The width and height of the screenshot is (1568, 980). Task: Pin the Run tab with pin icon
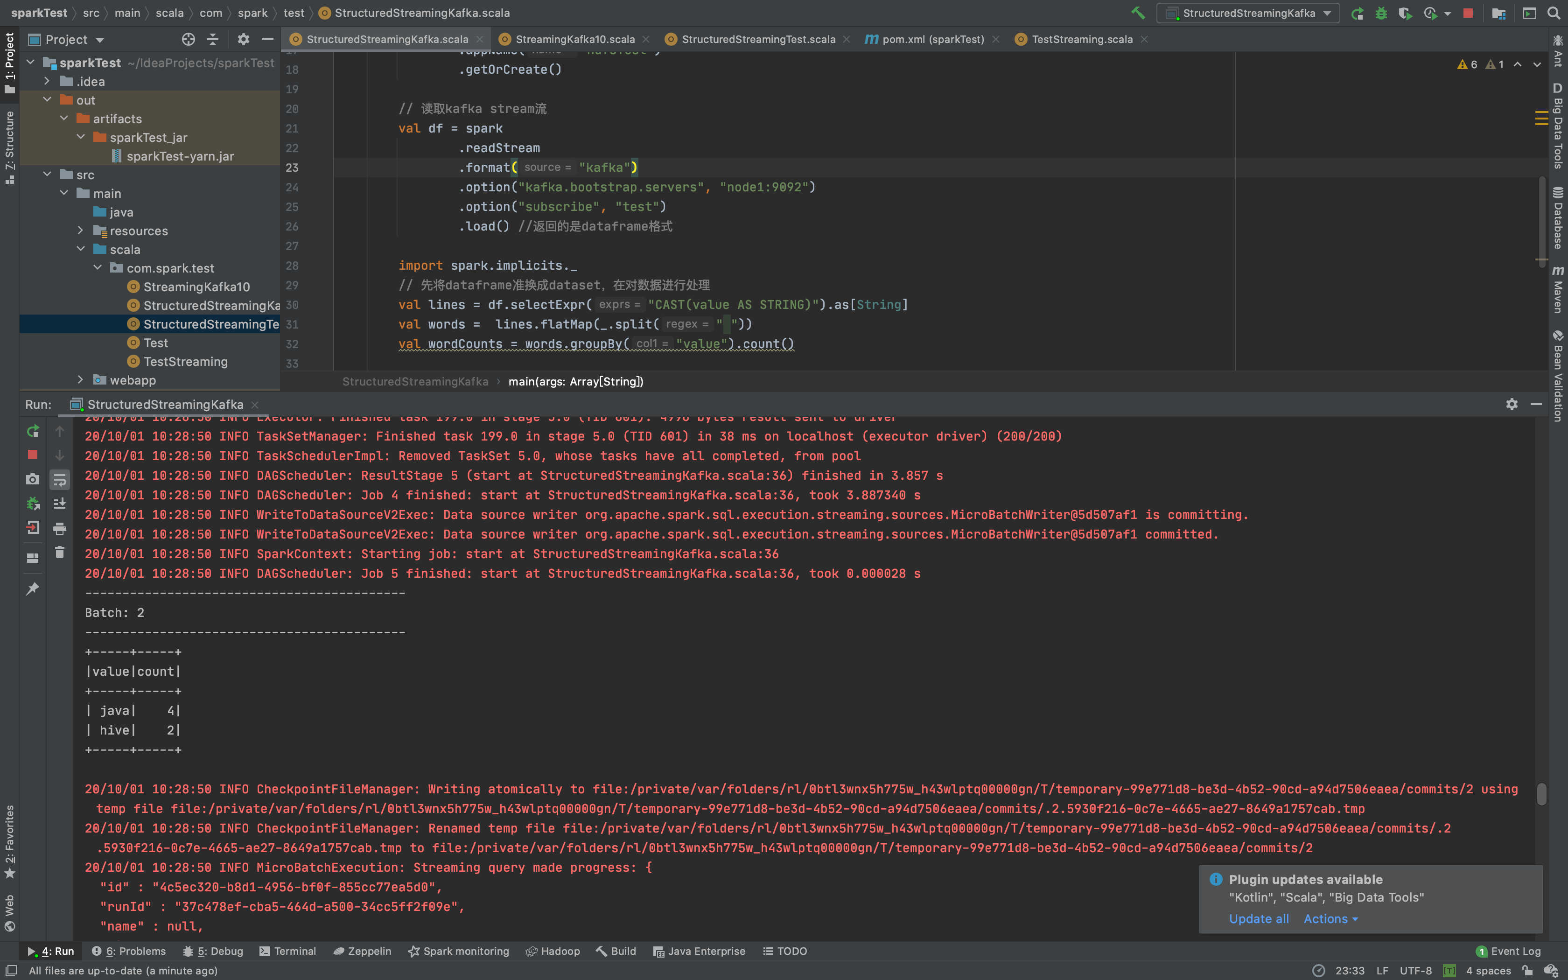pyautogui.click(x=32, y=588)
